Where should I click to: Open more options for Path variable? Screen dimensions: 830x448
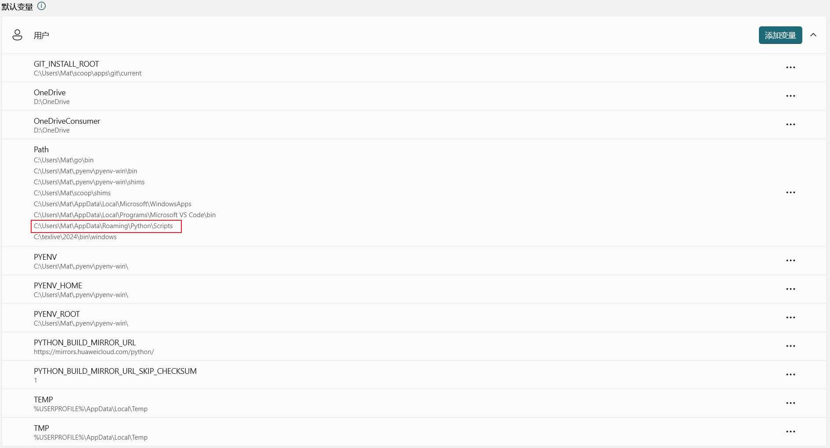tap(790, 193)
